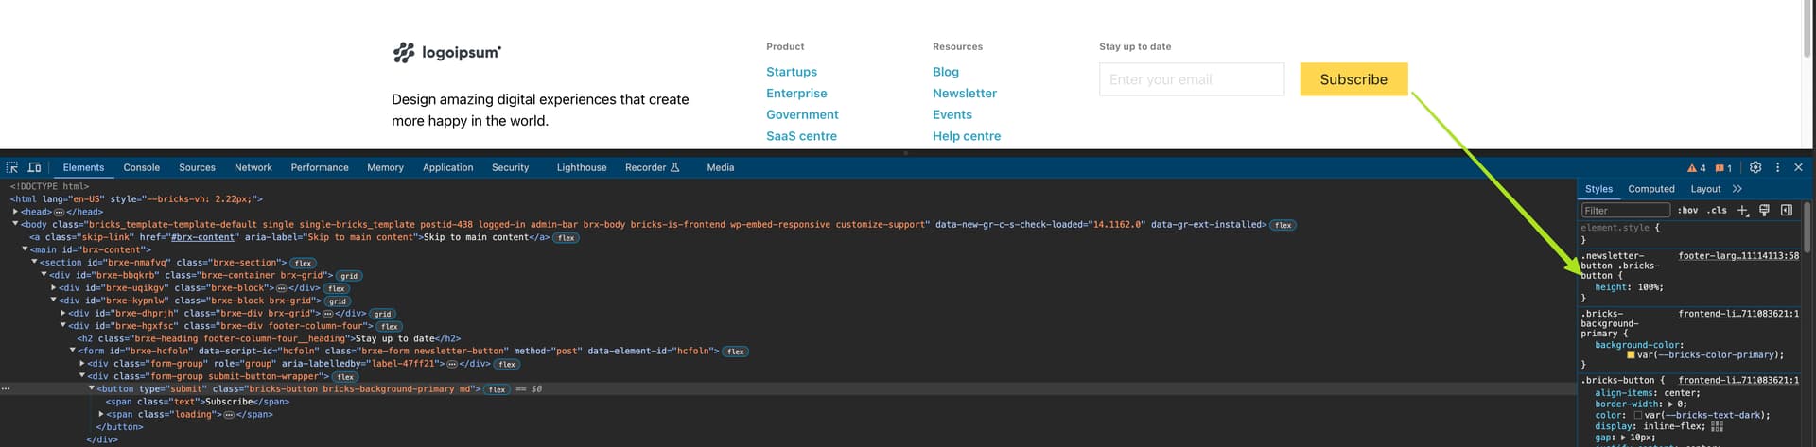Expand the brxe-dhprjh div node
This screenshot has width=1816, height=447.
63,313
